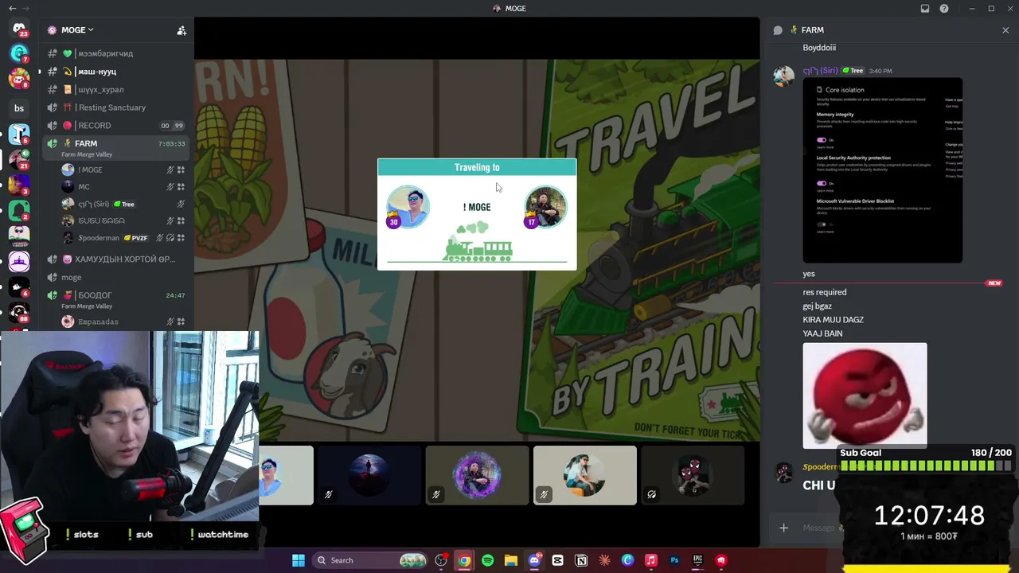Click the Windows taskbar Search box
This screenshot has height=573, width=1019.
[x=370, y=560]
